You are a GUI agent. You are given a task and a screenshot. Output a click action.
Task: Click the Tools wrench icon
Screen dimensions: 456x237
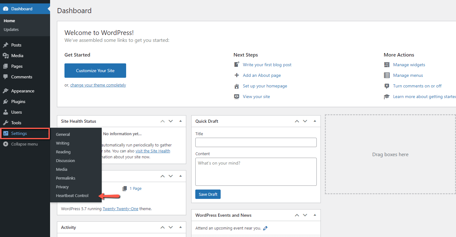tap(6, 123)
